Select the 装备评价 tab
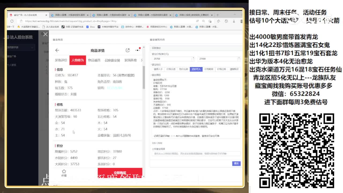This screenshot has height=193, width=343. click(61, 60)
